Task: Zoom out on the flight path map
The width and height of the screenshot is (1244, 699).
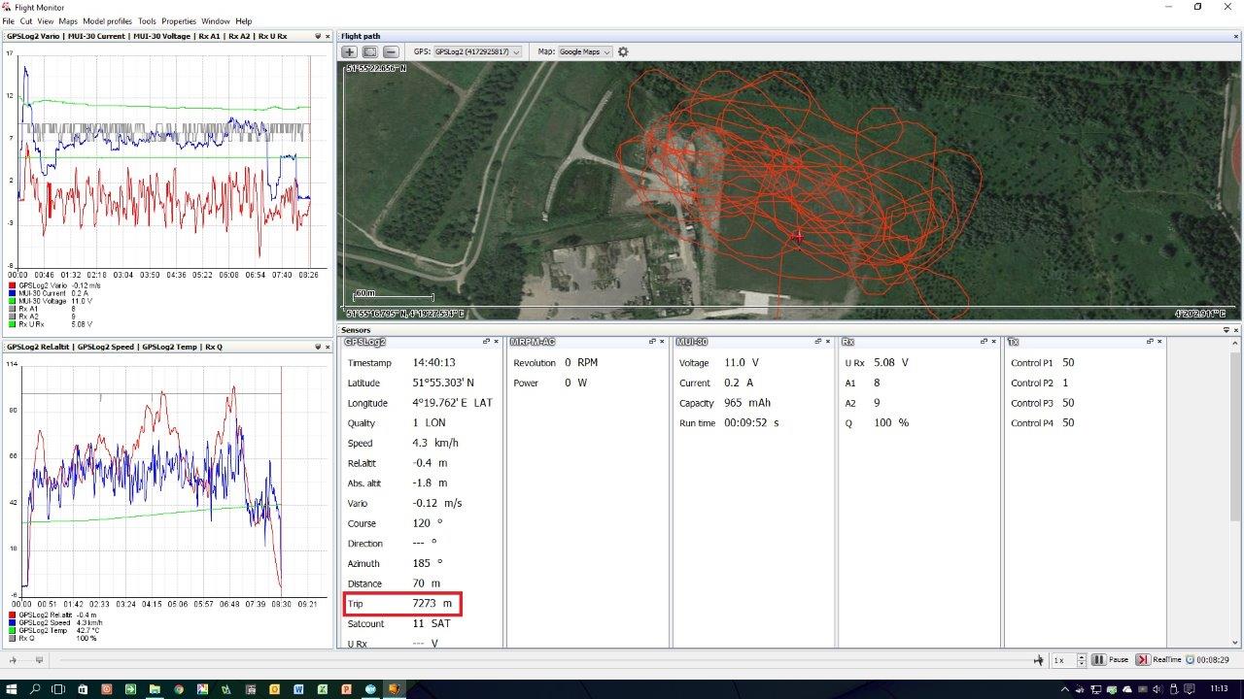Action: (x=391, y=51)
